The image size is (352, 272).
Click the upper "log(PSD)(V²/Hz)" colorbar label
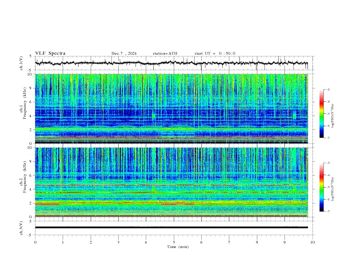pyautogui.click(x=333, y=116)
